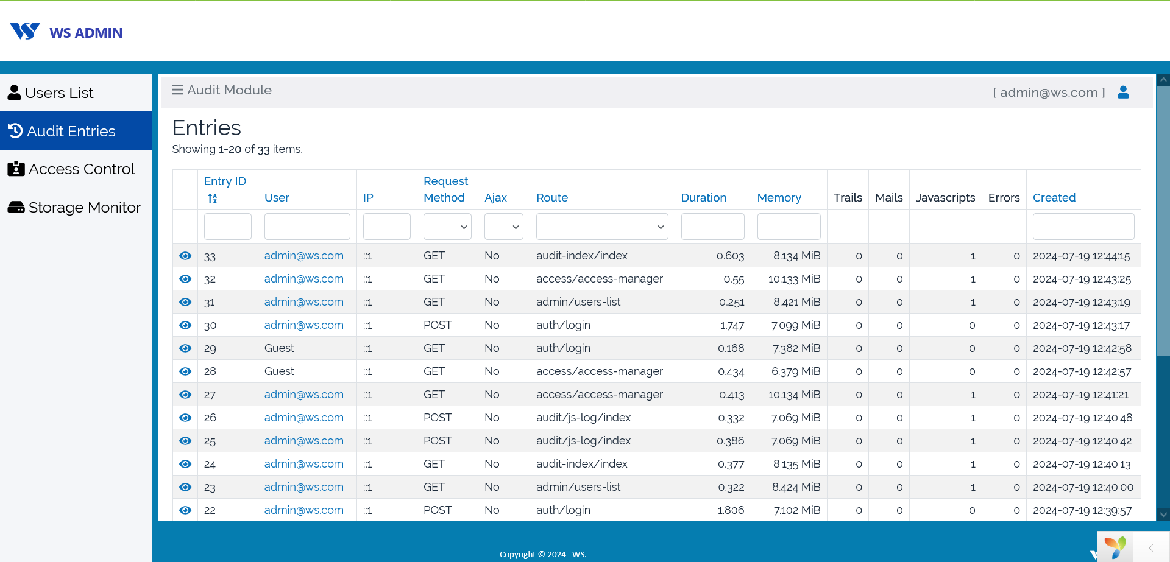This screenshot has height=562, width=1170.
Task: Click the WS Admin logo icon
Action: tap(25, 32)
